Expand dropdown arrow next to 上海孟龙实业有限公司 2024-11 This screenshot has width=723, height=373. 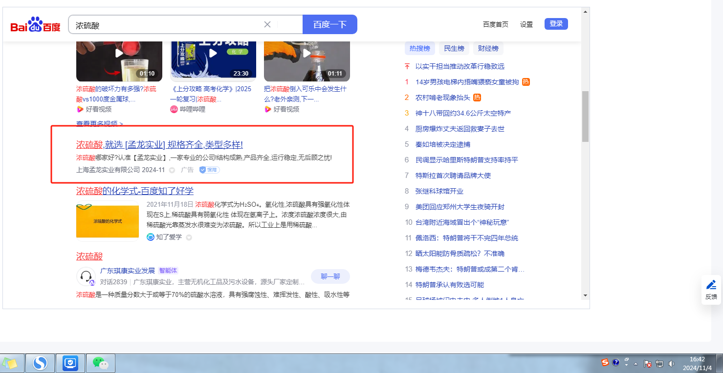[x=172, y=170]
